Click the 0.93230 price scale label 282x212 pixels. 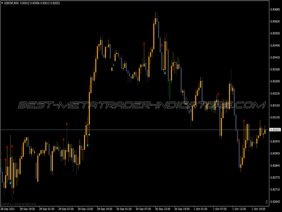point(275,93)
